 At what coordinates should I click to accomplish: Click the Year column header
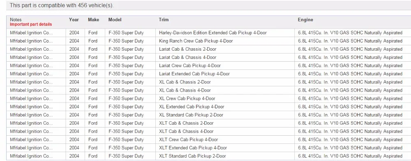pos(74,20)
